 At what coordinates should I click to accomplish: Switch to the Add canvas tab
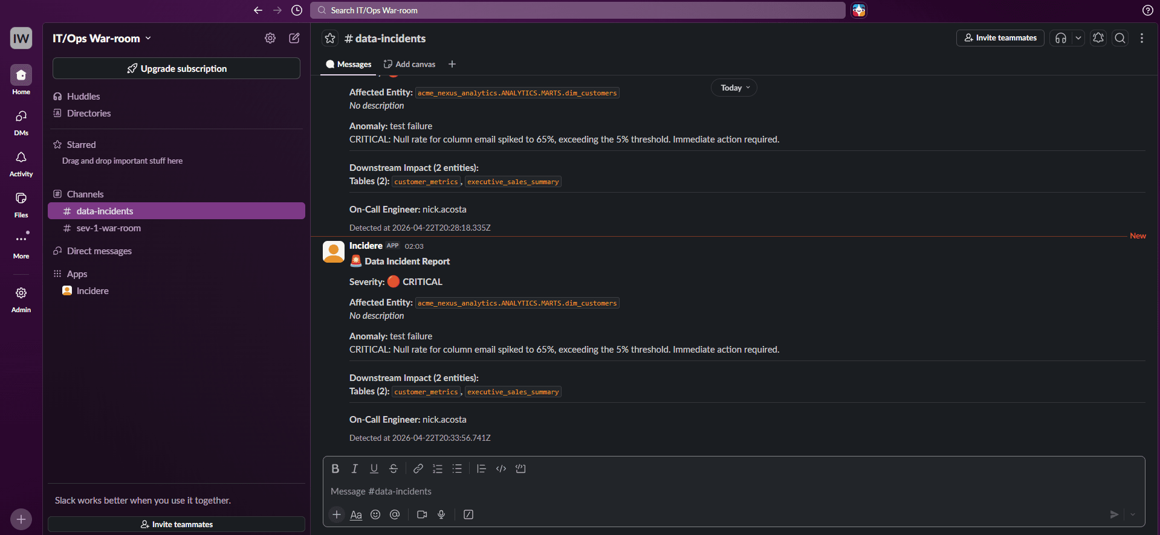pyautogui.click(x=410, y=64)
